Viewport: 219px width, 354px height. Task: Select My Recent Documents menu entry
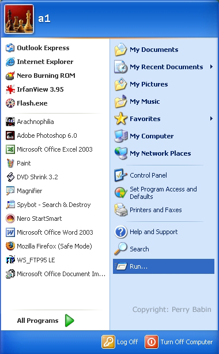[164, 67]
